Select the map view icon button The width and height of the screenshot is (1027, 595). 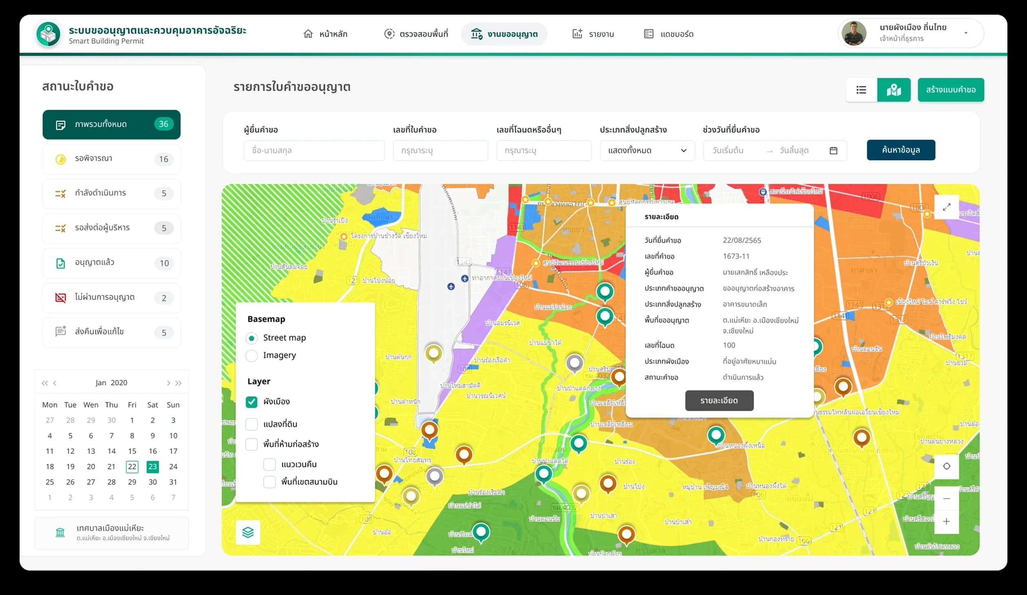point(894,90)
